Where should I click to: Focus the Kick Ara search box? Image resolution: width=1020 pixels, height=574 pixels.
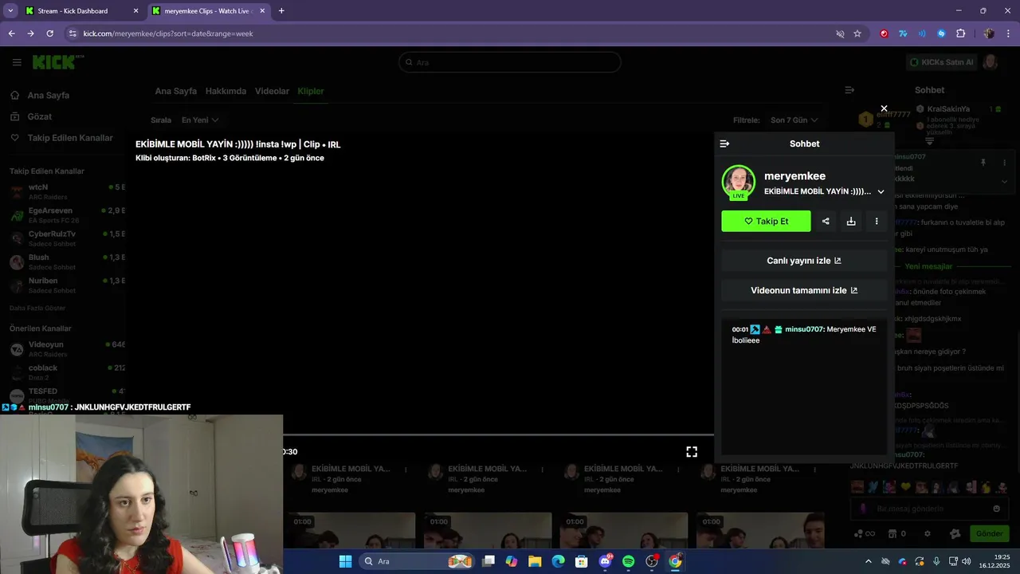tap(510, 62)
